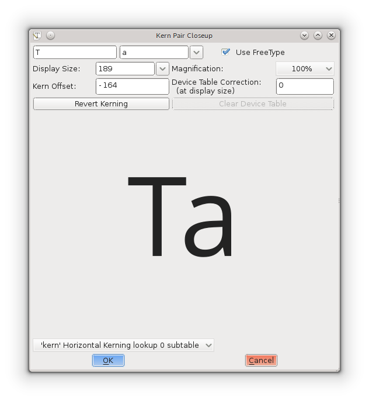
Task: Click the Clear Device Table button
Action: (x=253, y=104)
